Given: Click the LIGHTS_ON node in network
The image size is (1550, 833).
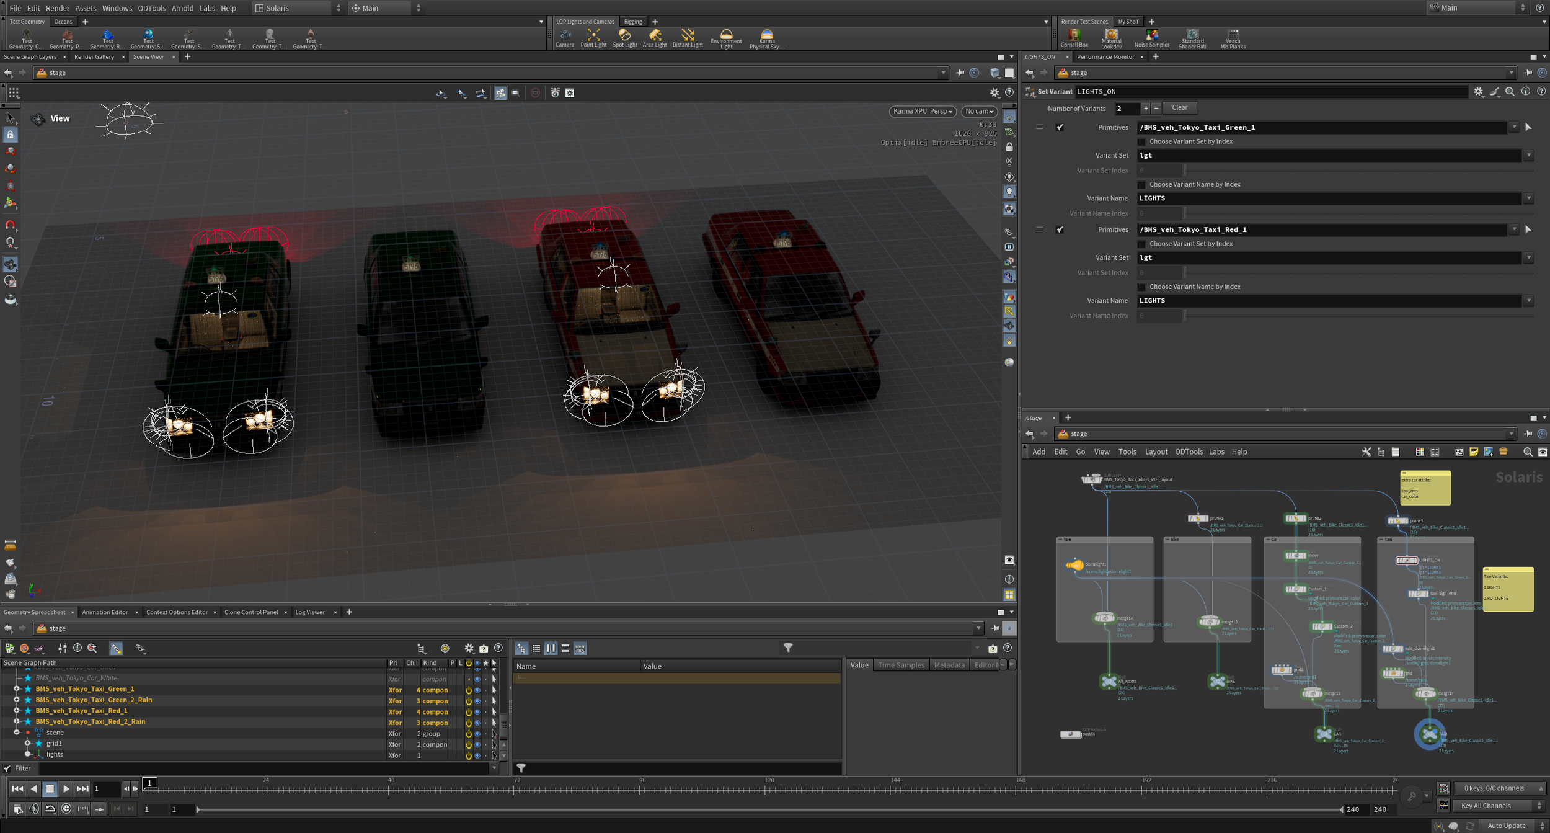Looking at the screenshot, I should pos(1406,560).
